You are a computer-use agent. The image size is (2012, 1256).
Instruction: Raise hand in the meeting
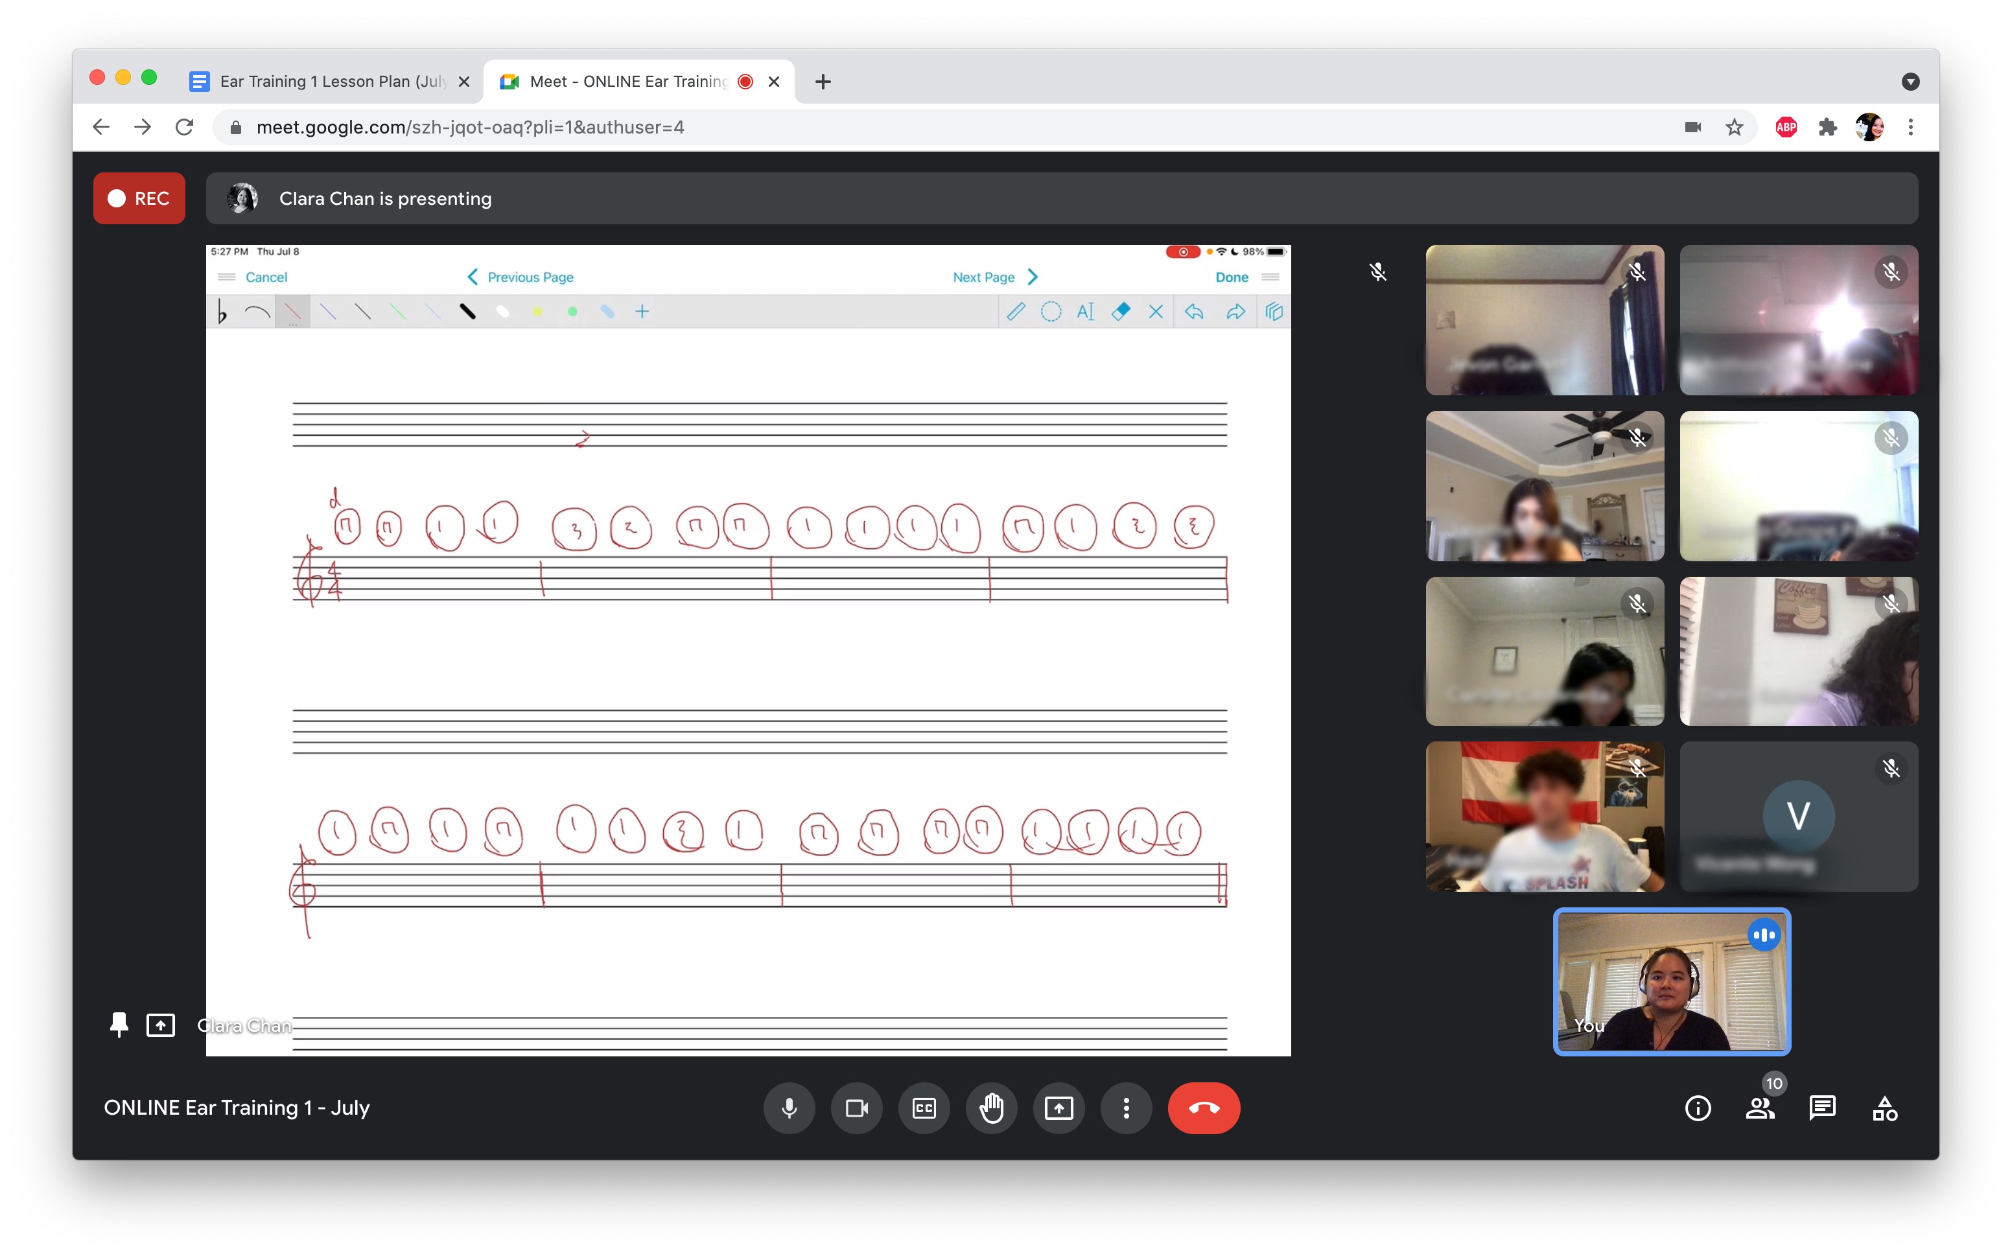[x=991, y=1108]
